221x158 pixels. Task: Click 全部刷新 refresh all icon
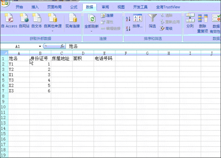pos(92,18)
